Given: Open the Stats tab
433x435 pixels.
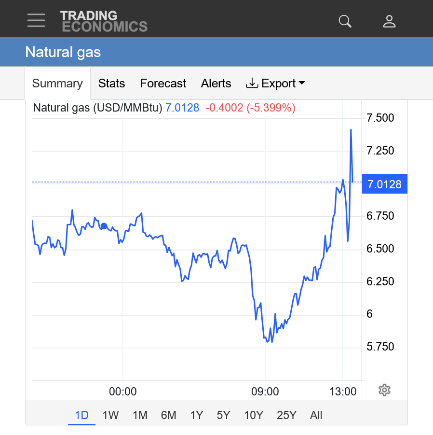Looking at the screenshot, I should point(111,84).
